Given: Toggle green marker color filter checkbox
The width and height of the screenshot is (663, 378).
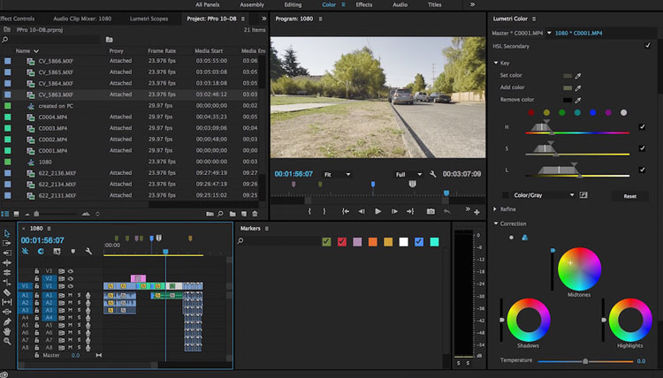Looking at the screenshot, I should [x=326, y=242].
